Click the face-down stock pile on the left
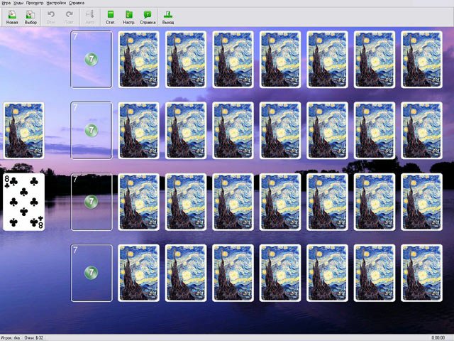 [23, 130]
